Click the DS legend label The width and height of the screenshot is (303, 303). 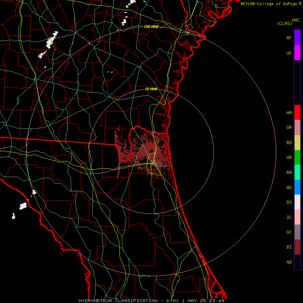click(289, 202)
